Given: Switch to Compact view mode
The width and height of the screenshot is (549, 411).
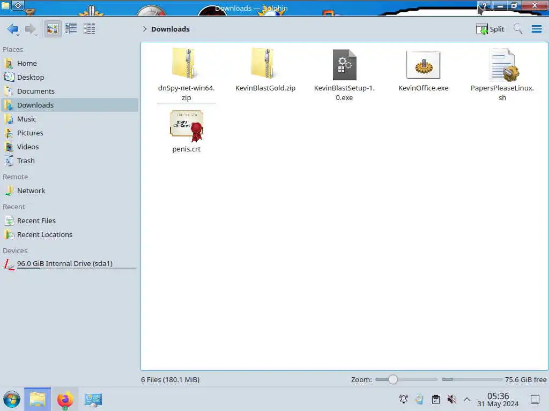Looking at the screenshot, I should click(x=71, y=29).
